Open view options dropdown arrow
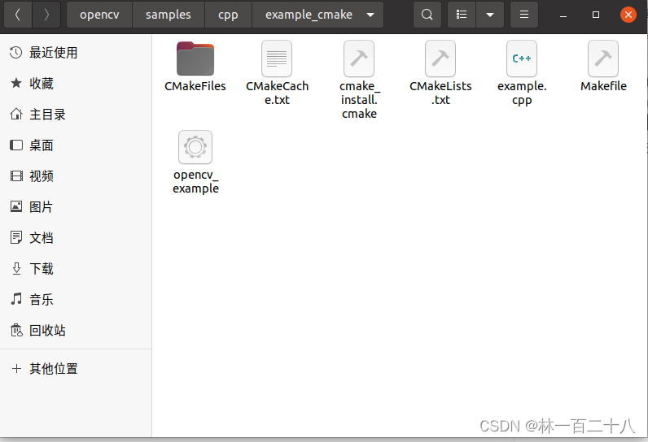648x442 pixels. pos(490,15)
